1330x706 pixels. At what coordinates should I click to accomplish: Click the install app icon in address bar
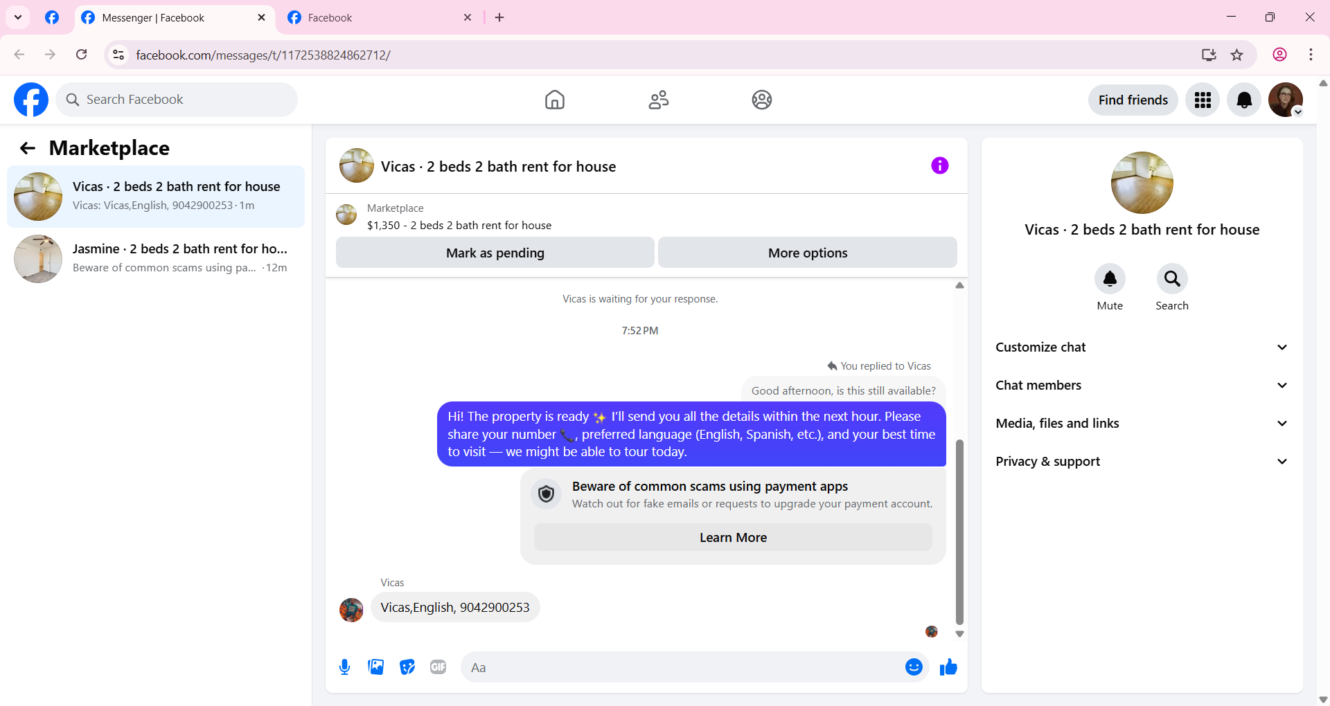point(1209,55)
